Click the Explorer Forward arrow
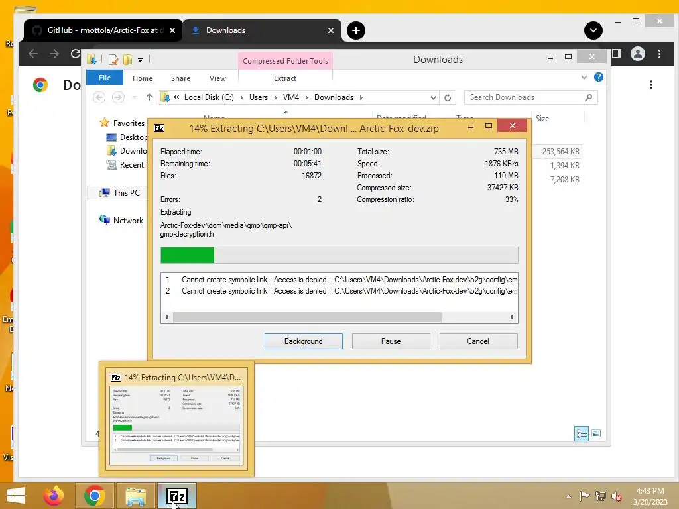 118,97
